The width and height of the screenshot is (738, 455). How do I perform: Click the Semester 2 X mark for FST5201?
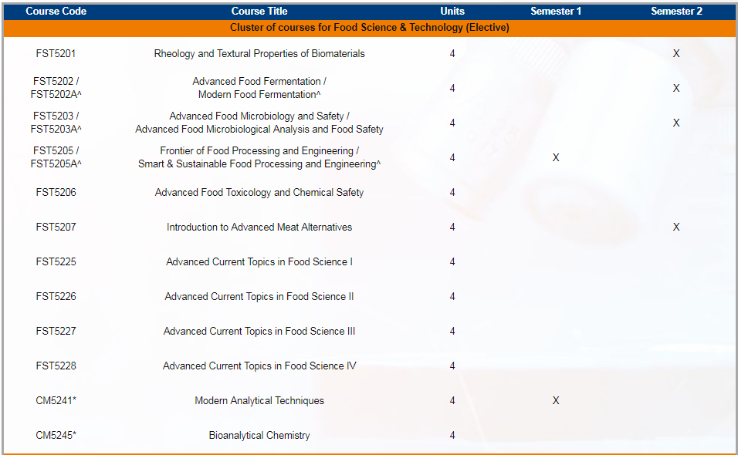[x=676, y=53]
